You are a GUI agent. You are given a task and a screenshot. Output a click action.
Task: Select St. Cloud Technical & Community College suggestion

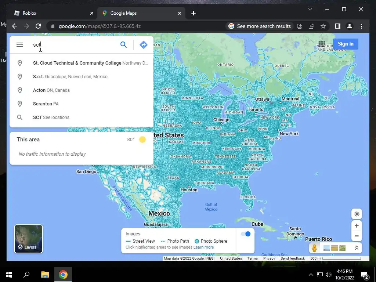click(82, 63)
